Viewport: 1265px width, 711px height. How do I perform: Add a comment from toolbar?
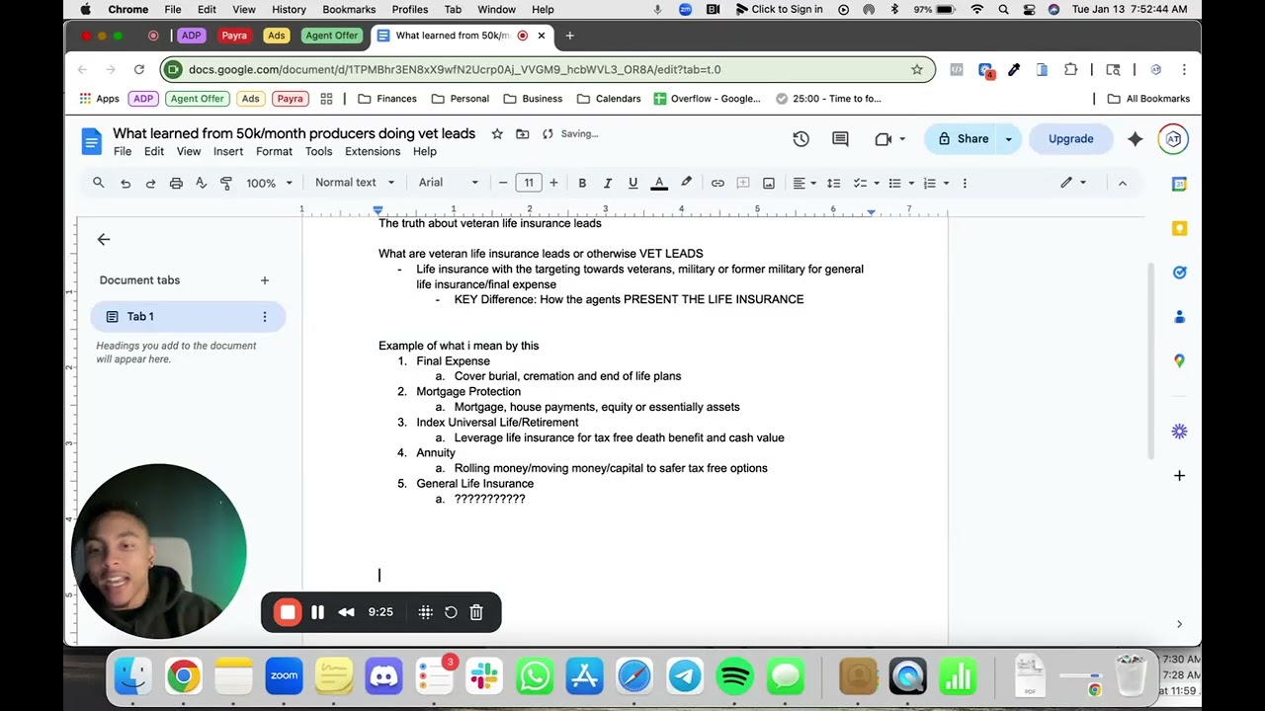[743, 183]
